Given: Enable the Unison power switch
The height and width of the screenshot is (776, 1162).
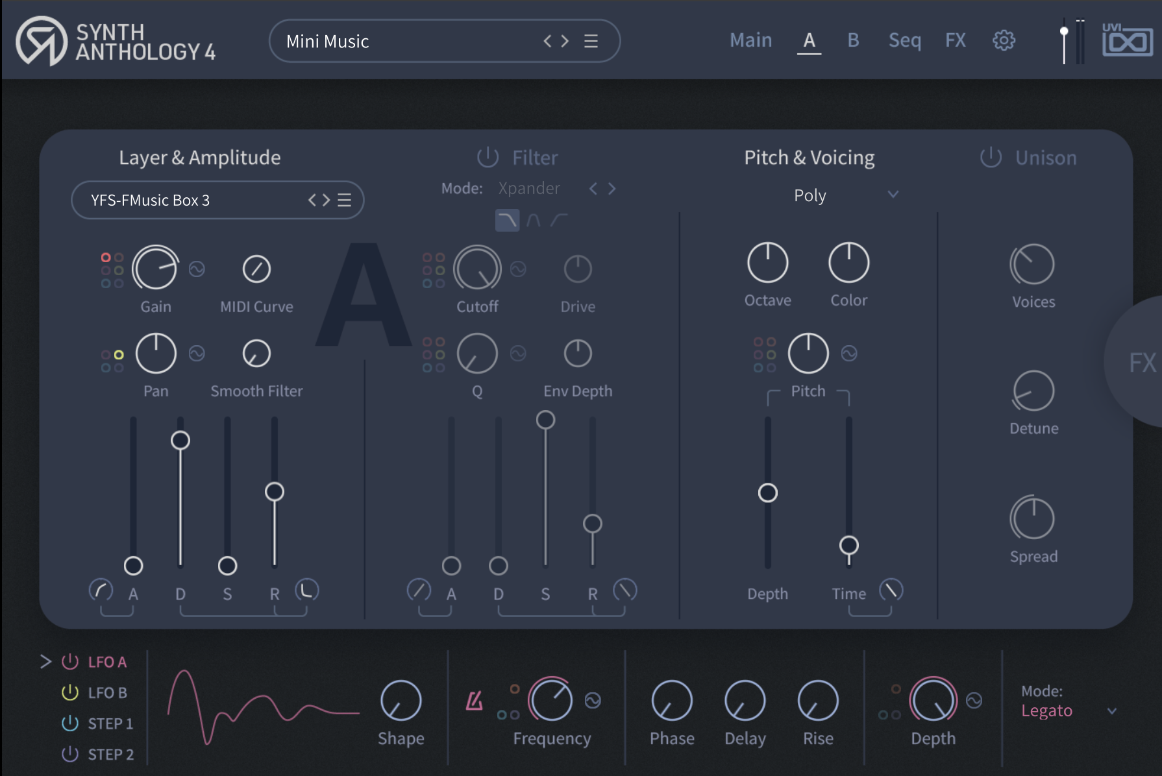Looking at the screenshot, I should [x=991, y=157].
